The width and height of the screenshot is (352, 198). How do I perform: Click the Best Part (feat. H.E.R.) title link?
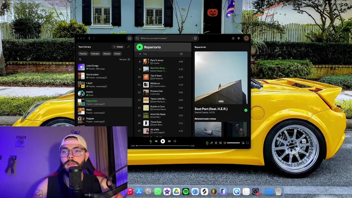click(x=211, y=109)
